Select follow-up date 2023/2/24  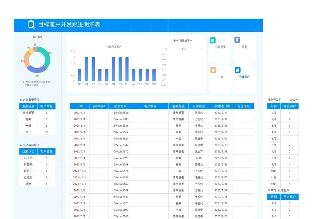tap(221, 113)
